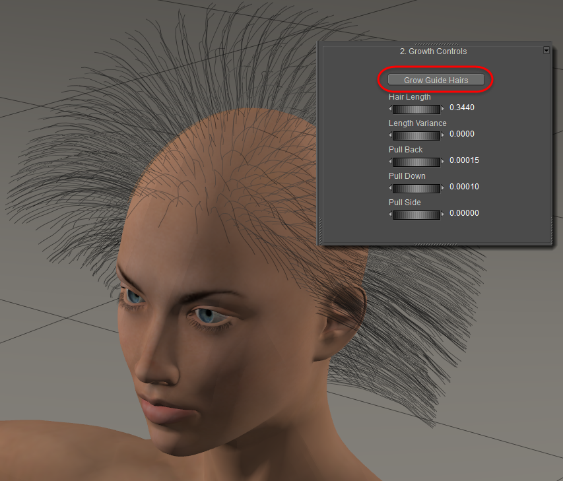
Task: Increase Hair Length with the right arrow
Action: [x=442, y=109]
